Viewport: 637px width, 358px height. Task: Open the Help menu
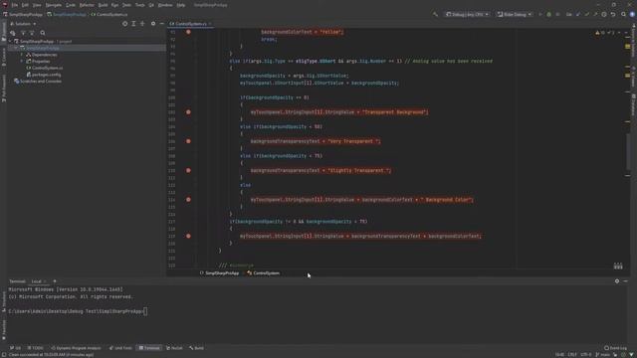(x=181, y=5)
